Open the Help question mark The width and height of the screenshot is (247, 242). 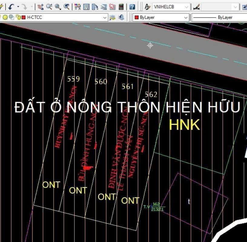(x=132, y=6)
